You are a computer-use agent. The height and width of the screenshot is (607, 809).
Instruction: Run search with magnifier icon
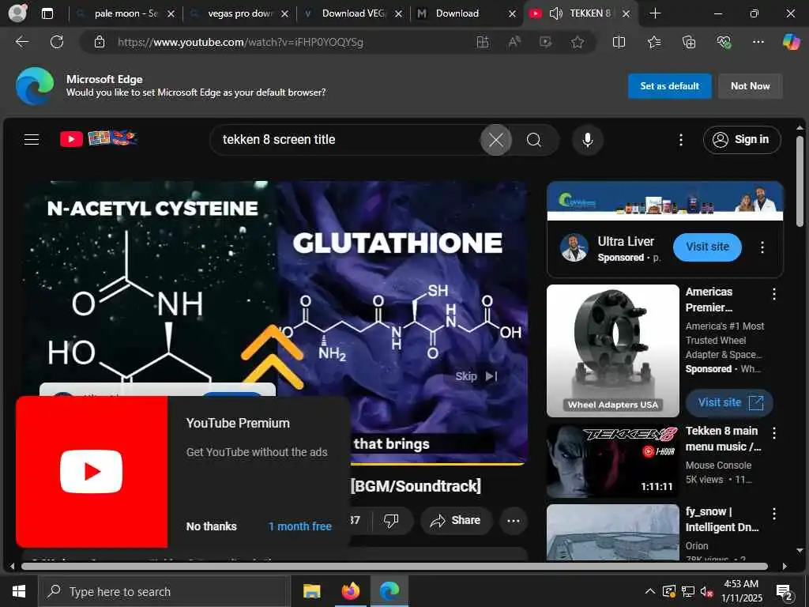[x=534, y=140]
